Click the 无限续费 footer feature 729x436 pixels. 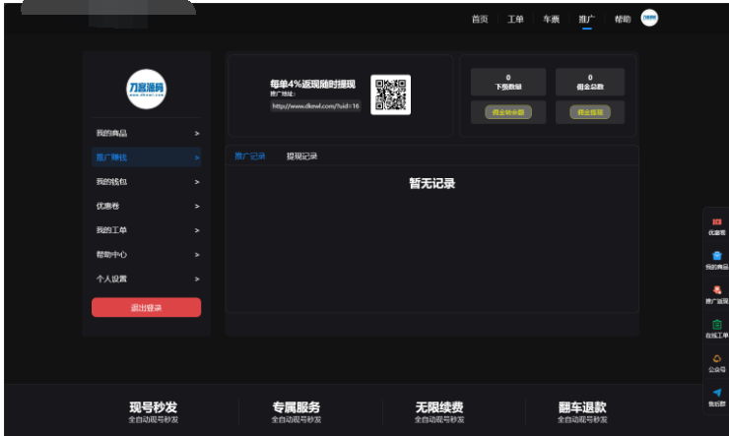[x=439, y=411]
